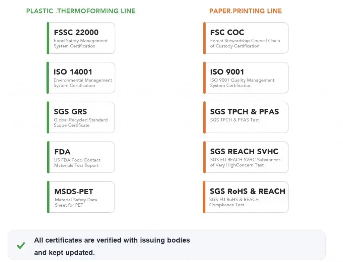The width and height of the screenshot is (343, 262).
Task: Click the 'Global Recycled Standard Scope Certificate' description
Action: tap(81, 123)
